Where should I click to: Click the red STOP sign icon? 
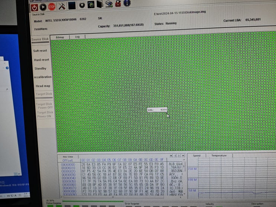coord(52,7)
